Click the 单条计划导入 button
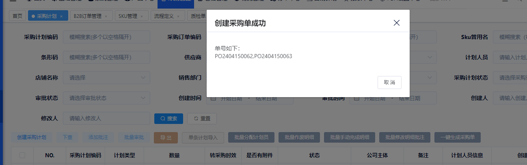 [x=203, y=137]
